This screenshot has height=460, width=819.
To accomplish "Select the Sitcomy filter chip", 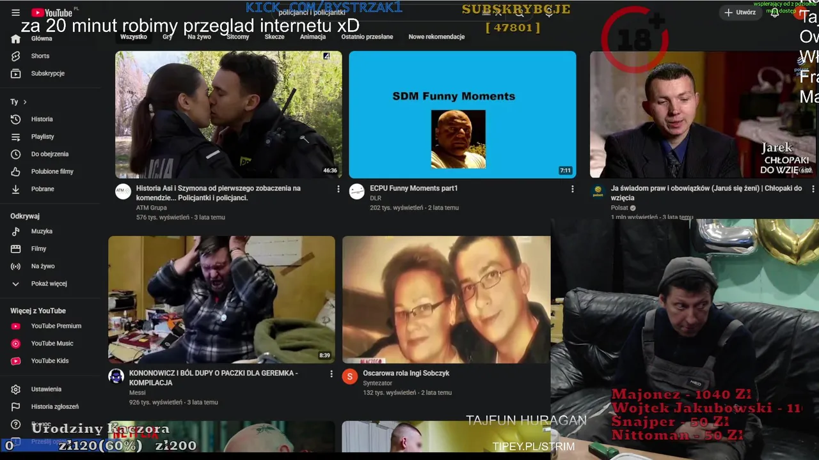I will coord(238,37).
